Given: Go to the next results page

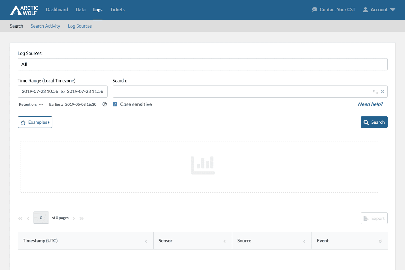Looking at the screenshot, I should pyautogui.click(x=74, y=219).
